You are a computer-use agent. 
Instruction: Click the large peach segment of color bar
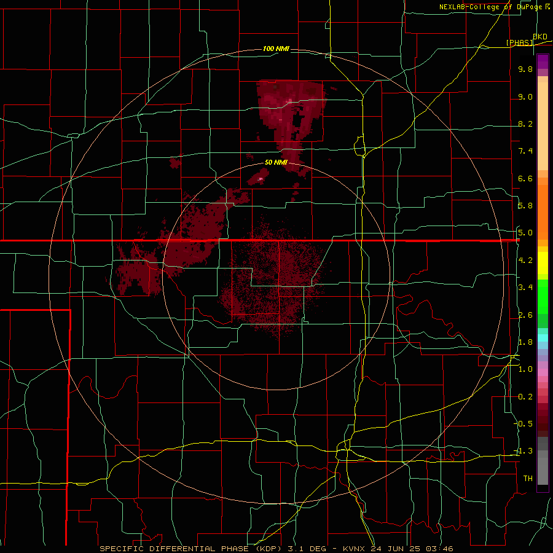pyautogui.click(x=543, y=126)
